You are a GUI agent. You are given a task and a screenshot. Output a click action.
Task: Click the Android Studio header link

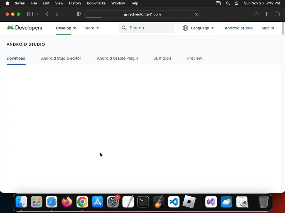pos(239,28)
